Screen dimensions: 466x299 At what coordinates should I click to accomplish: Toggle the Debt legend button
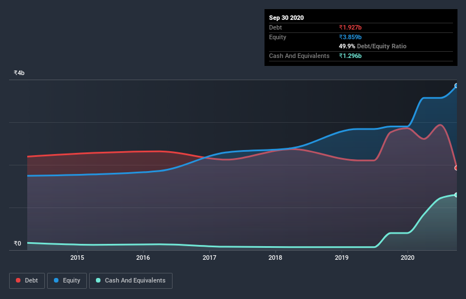pyautogui.click(x=27, y=281)
